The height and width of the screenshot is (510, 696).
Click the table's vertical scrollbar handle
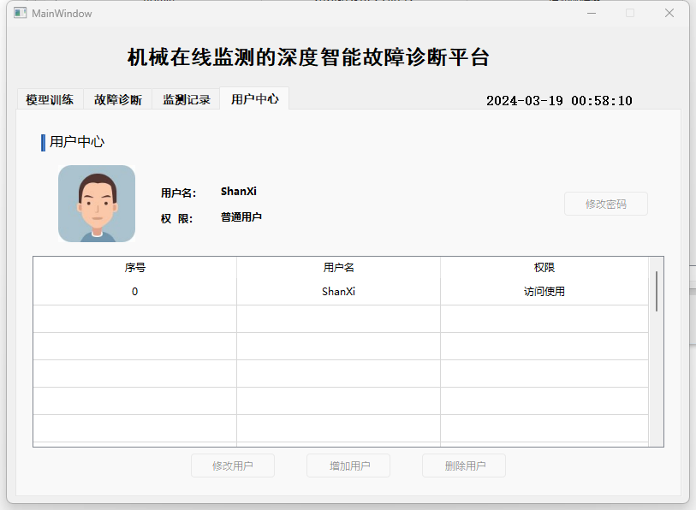coord(657,291)
